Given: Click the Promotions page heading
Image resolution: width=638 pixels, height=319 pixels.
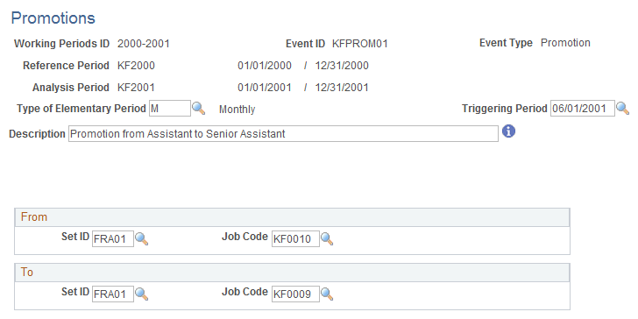Looking at the screenshot, I should pos(53,18).
